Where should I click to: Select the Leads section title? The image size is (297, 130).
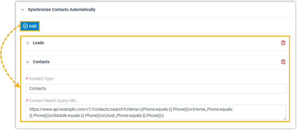tap(38, 43)
